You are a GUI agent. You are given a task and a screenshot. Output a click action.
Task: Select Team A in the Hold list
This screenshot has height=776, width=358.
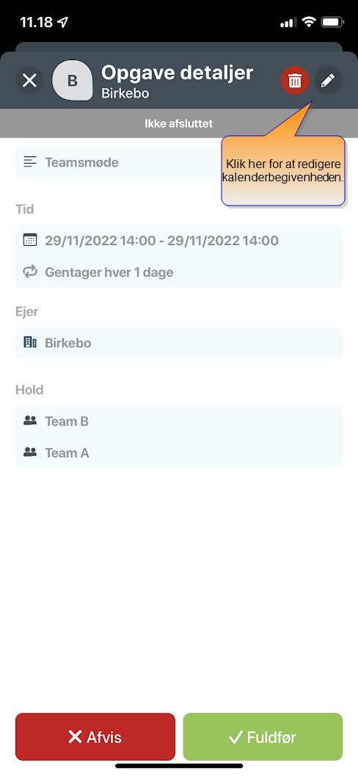179,452
